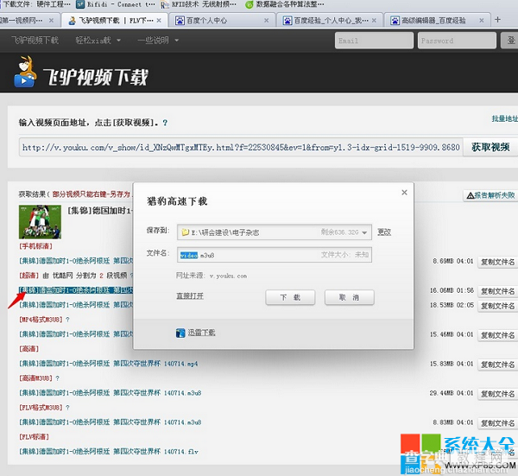Click 复制文件名 for the 29.44MB row
The image size is (518, 476).
pyautogui.click(x=497, y=394)
